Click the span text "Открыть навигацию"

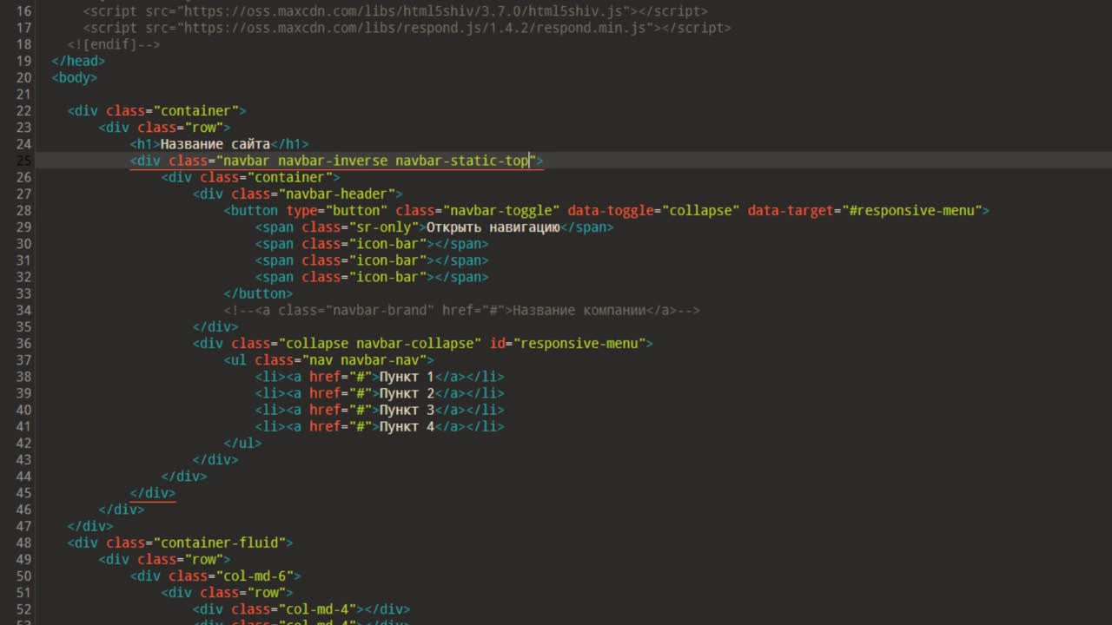coord(493,227)
